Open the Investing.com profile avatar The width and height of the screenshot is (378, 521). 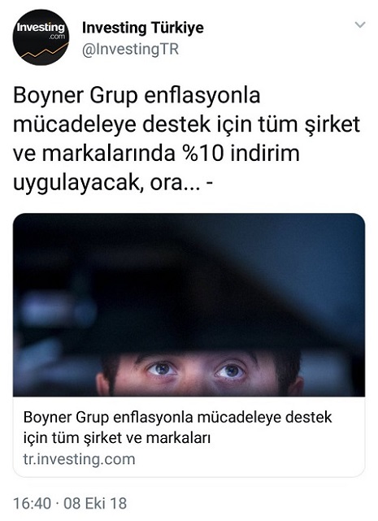pos(41,37)
